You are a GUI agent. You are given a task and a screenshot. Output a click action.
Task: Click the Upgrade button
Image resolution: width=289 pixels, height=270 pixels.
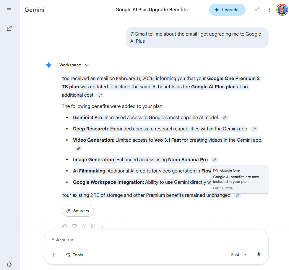point(227,10)
